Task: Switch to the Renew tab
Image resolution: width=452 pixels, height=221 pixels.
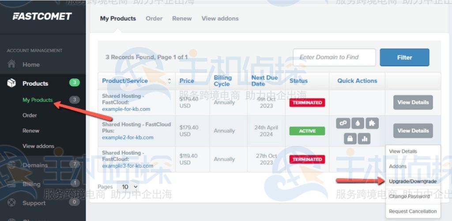Action: click(x=182, y=19)
